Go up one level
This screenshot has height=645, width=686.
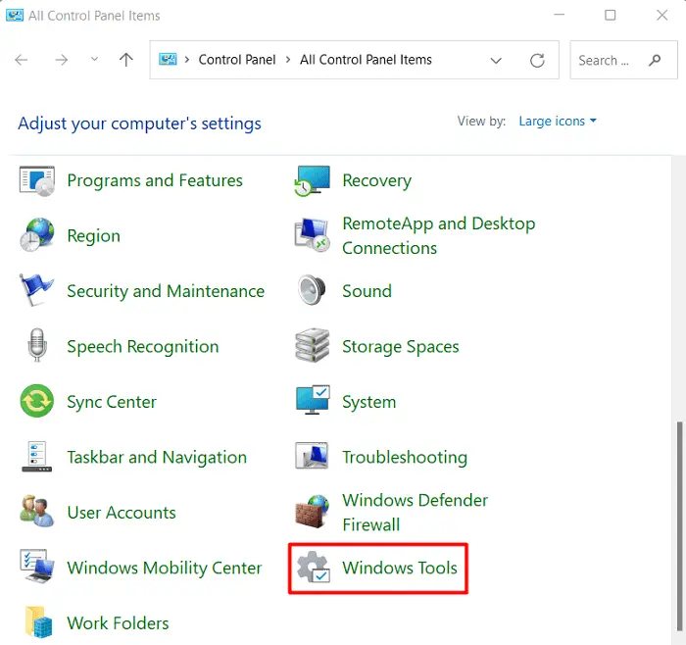(126, 60)
